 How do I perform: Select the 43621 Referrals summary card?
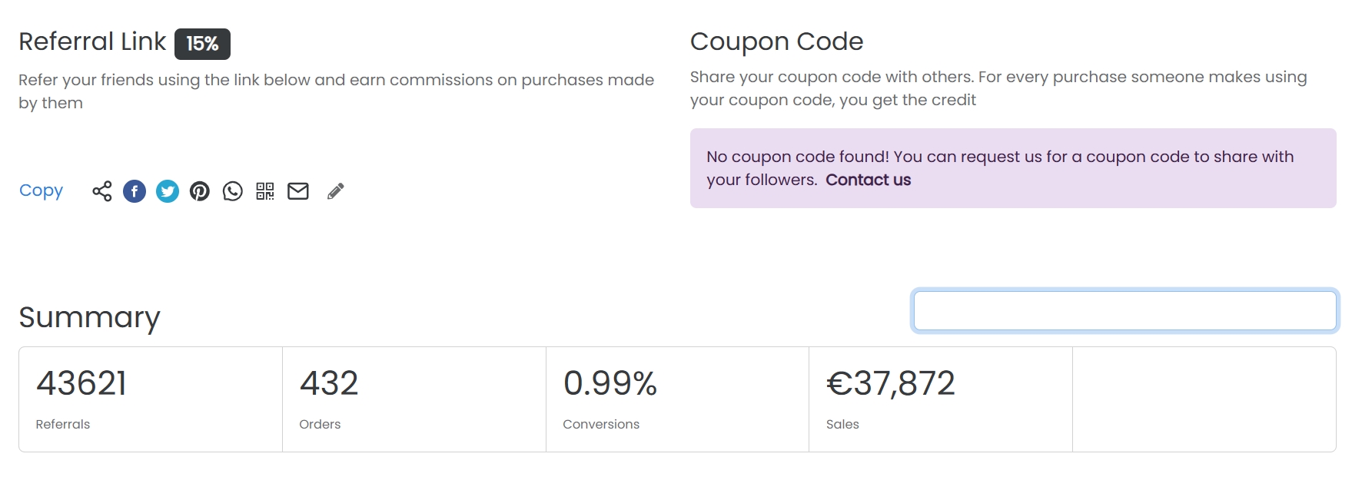[x=151, y=399]
